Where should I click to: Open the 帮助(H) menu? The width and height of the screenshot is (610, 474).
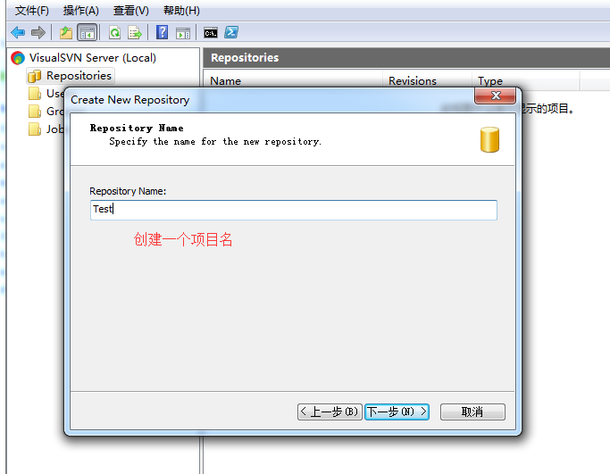[x=181, y=11]
